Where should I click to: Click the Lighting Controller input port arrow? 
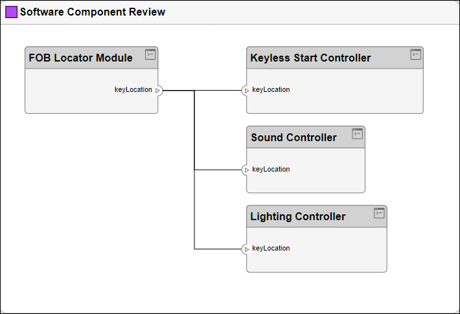pos(246,249)
